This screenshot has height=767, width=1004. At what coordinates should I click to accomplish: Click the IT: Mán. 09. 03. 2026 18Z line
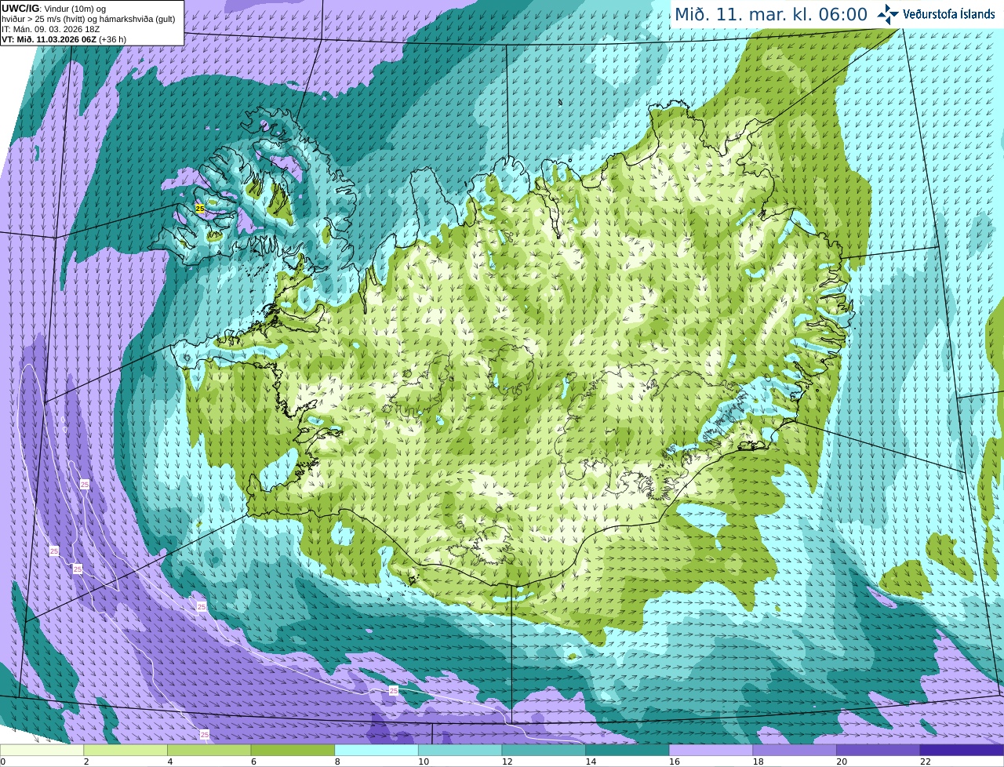(x=50, y=29)
